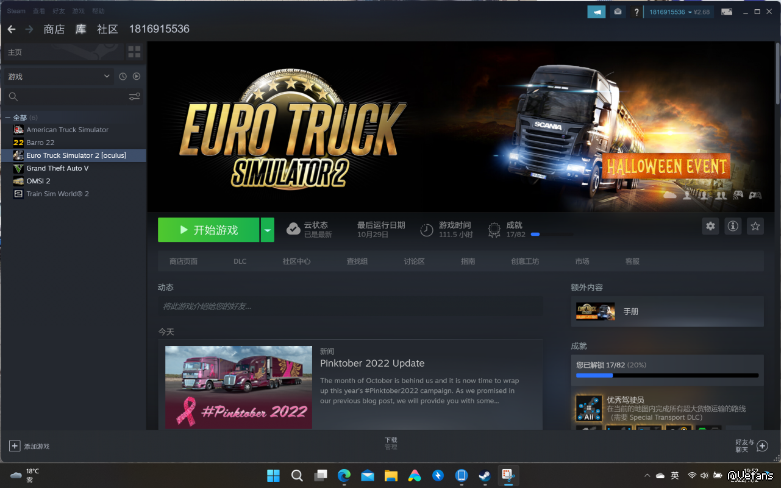
Task: Open the DLC link
Action: pyautogui.click(x=240, y=261)
